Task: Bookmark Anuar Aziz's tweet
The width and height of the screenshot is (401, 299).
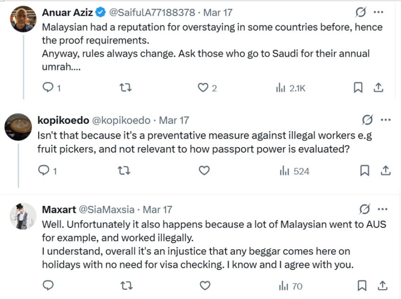Action: tap(358, 88)
